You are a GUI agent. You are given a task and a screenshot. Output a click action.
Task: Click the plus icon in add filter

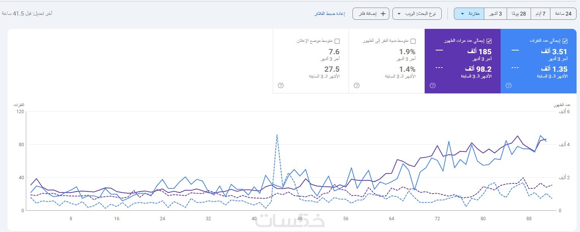[383, 14]
